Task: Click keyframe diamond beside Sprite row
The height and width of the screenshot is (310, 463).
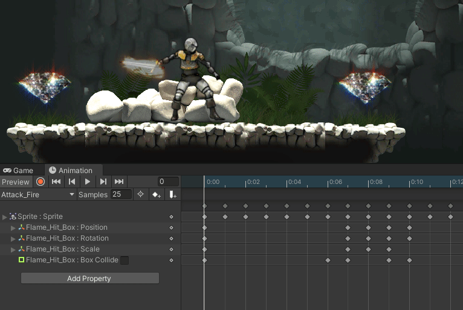Action: coord(171,217)
